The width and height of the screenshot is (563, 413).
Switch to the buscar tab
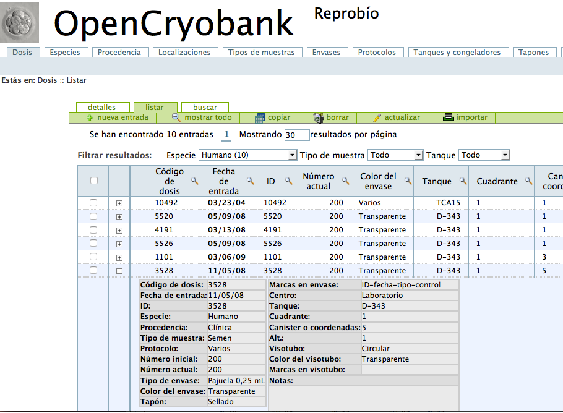(x=205, y=106)
